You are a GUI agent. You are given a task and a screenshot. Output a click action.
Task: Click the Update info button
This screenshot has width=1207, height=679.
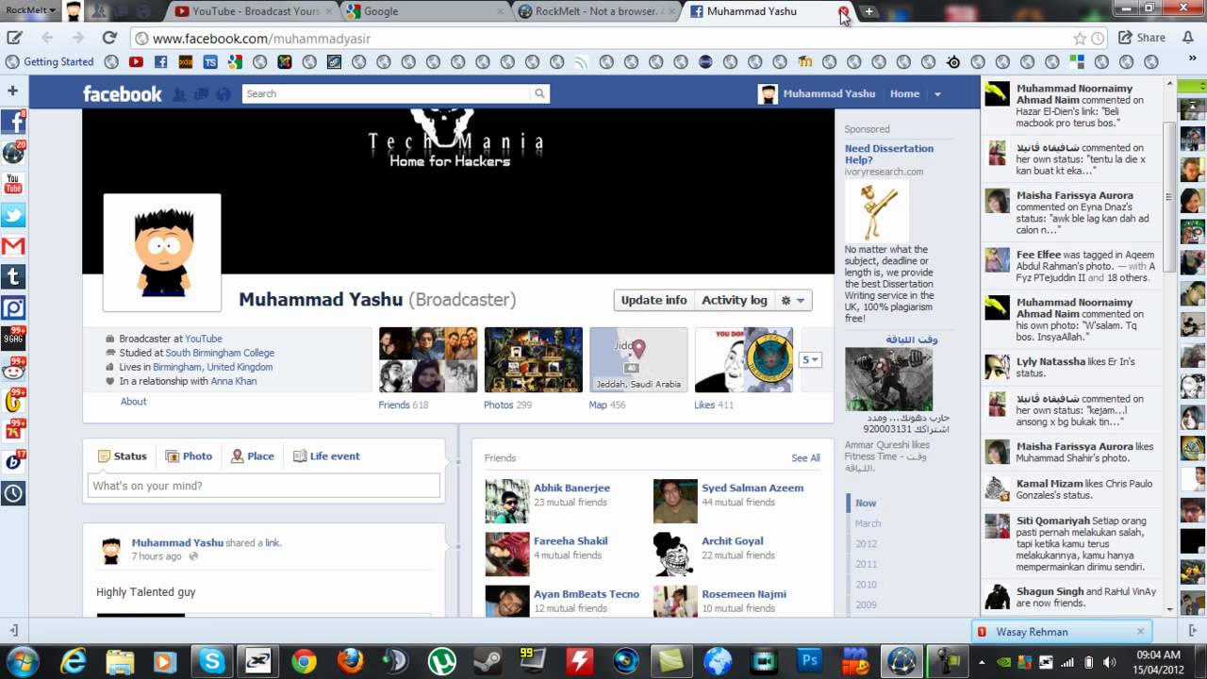[653, 300]
